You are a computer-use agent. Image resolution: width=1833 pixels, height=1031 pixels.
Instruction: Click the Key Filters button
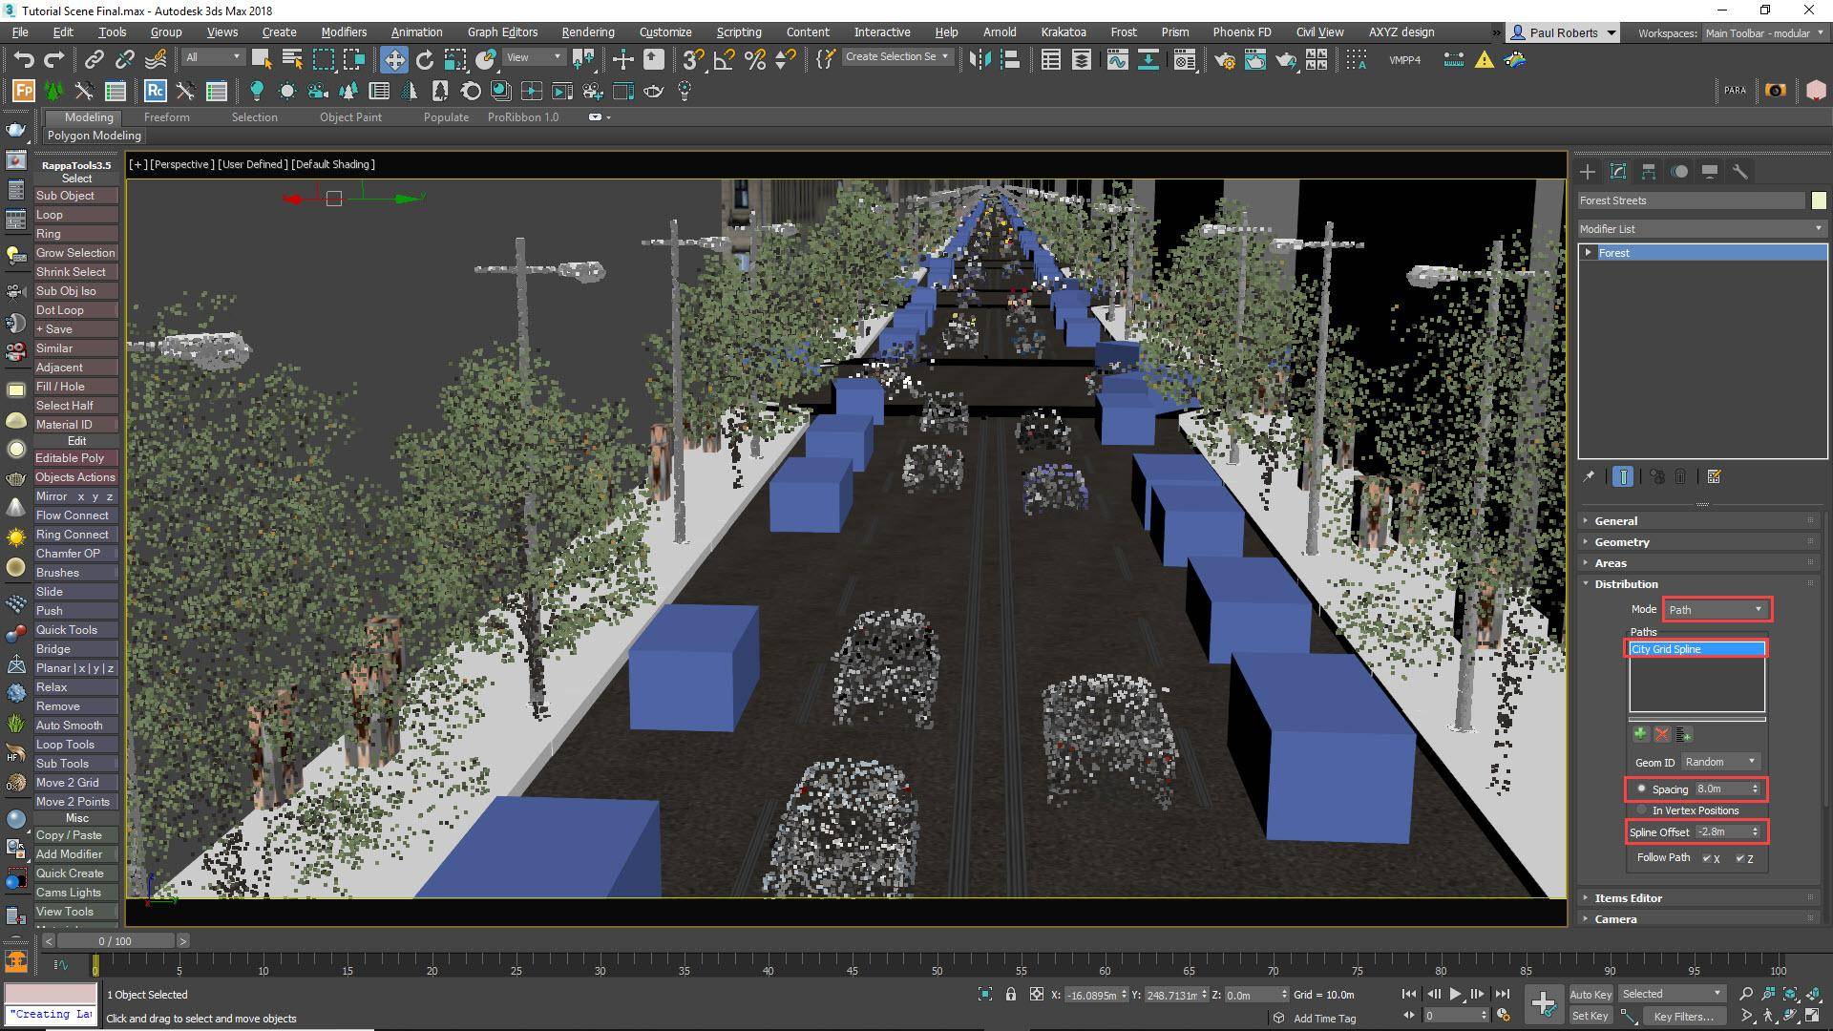tap(1683, 1016)
